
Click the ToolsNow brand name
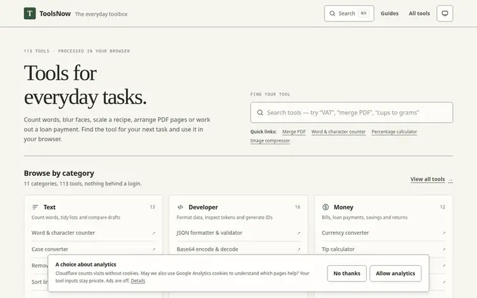pyautogui.click(x=55, y=14)
